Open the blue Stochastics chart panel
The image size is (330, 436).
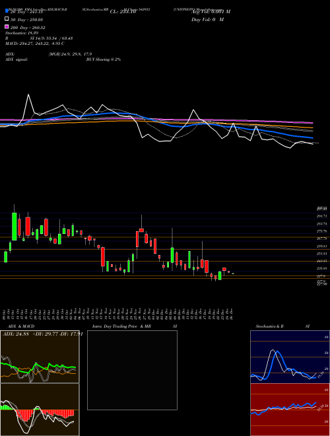coord(290,357)
